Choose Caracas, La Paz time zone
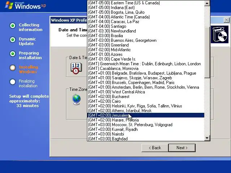Viewport: 231px width, 173px height. (x=146, y=22)
